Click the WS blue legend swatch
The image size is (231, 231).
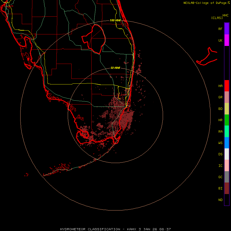coord(227,143)
